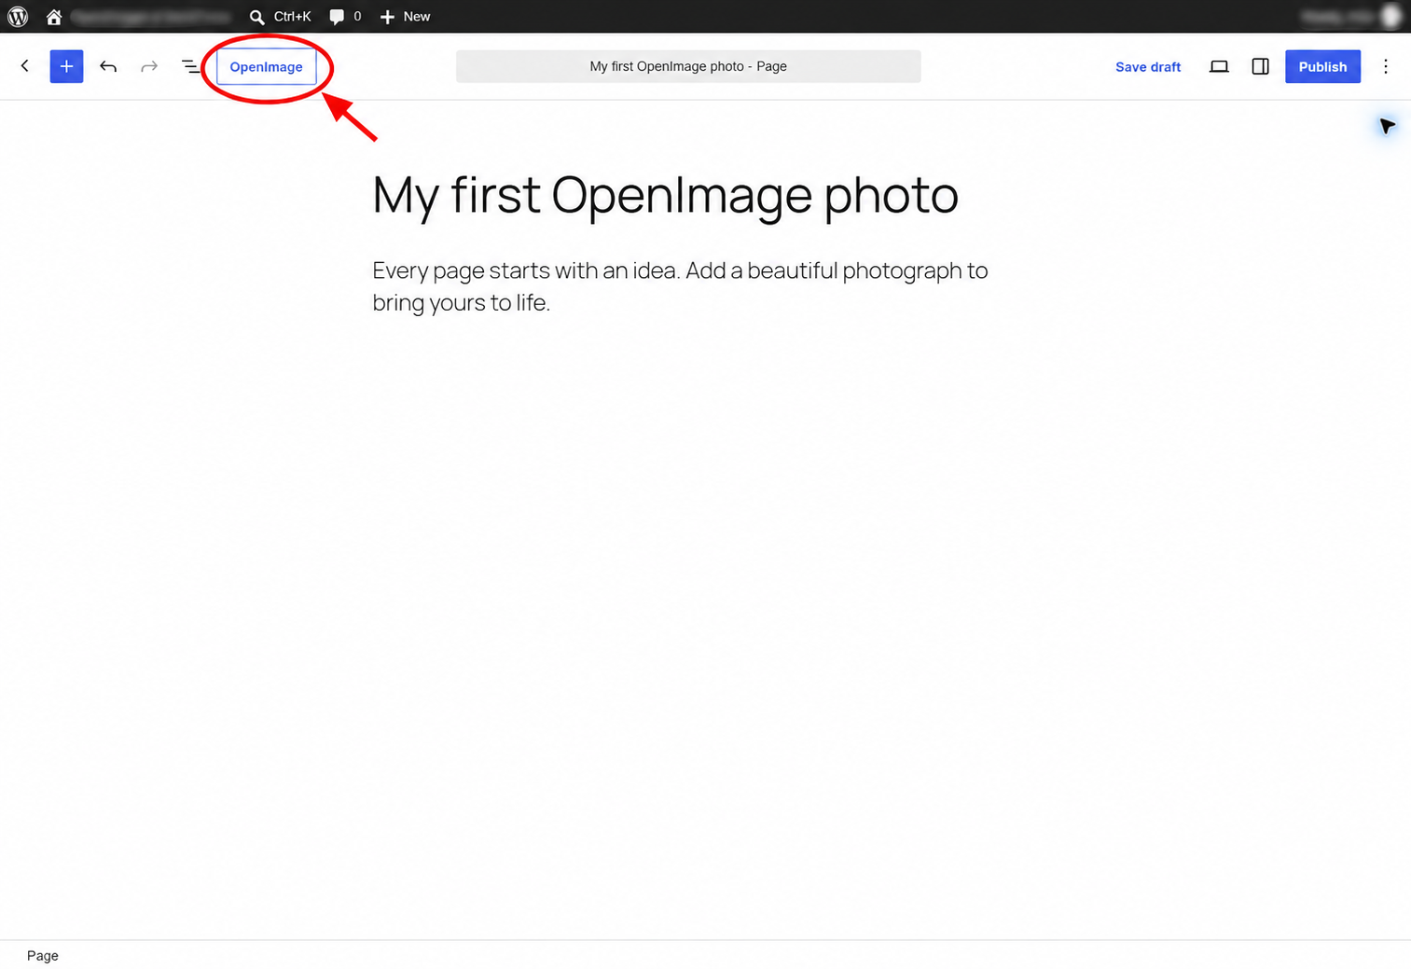Viewport: 1411px width, 969px height.
Task: Undo the last change
Action: pos(108,66)
